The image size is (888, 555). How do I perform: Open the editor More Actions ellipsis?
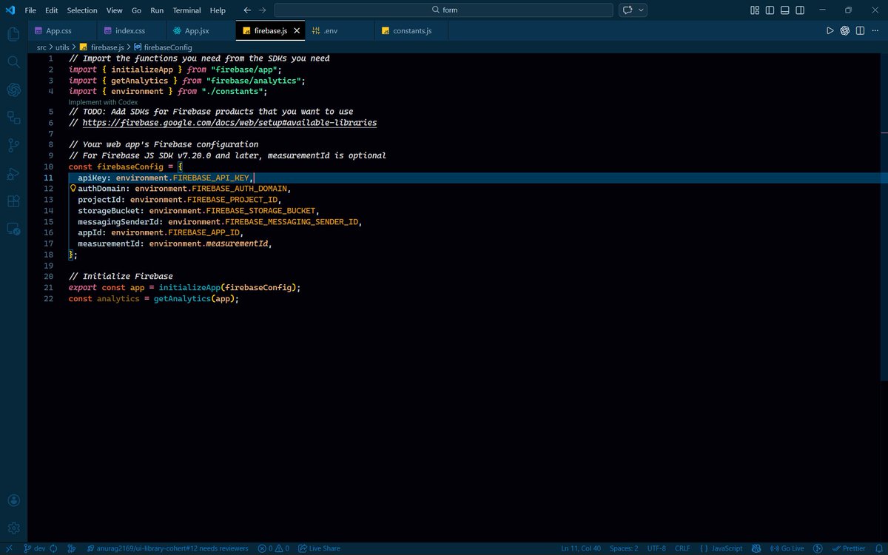[x=875, y=30]
